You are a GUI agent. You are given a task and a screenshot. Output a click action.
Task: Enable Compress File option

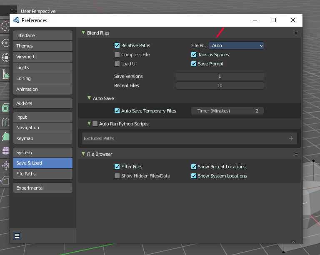117,55
